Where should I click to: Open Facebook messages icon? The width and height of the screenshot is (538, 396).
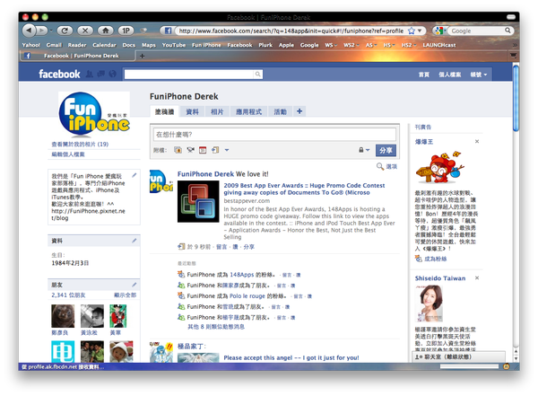coord(101,74)
